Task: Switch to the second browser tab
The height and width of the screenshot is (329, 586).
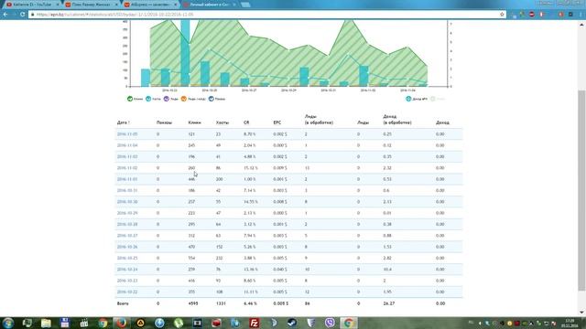Action: click(91, 5)
